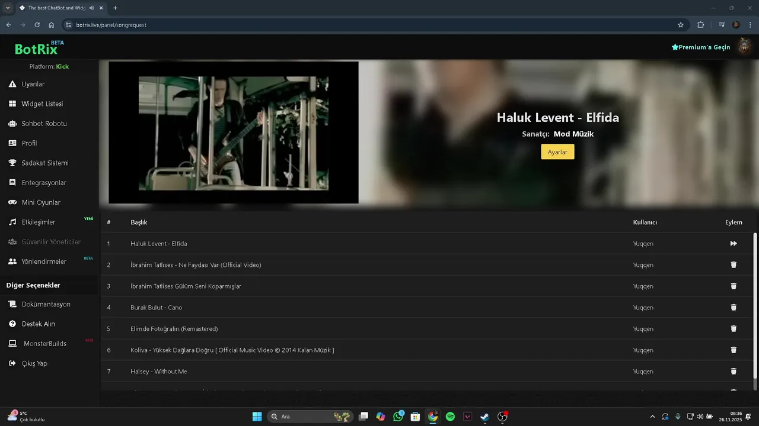Click the Sohbet Robotu robot icon
This screenshot has width=759, height=426.
(12, 124)
